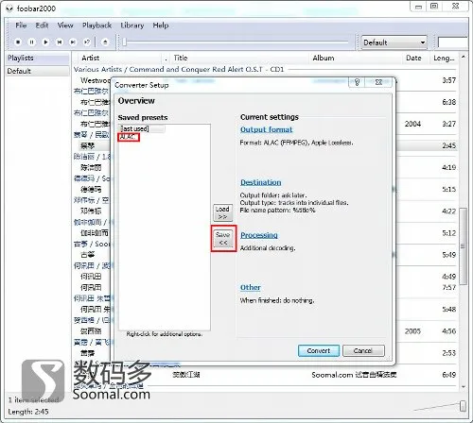Sort by the Title column header

[x=239, y=58]
